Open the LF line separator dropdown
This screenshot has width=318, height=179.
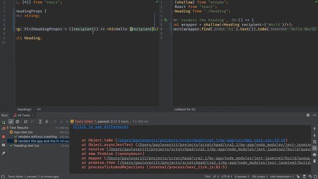[x=216, y=177]
